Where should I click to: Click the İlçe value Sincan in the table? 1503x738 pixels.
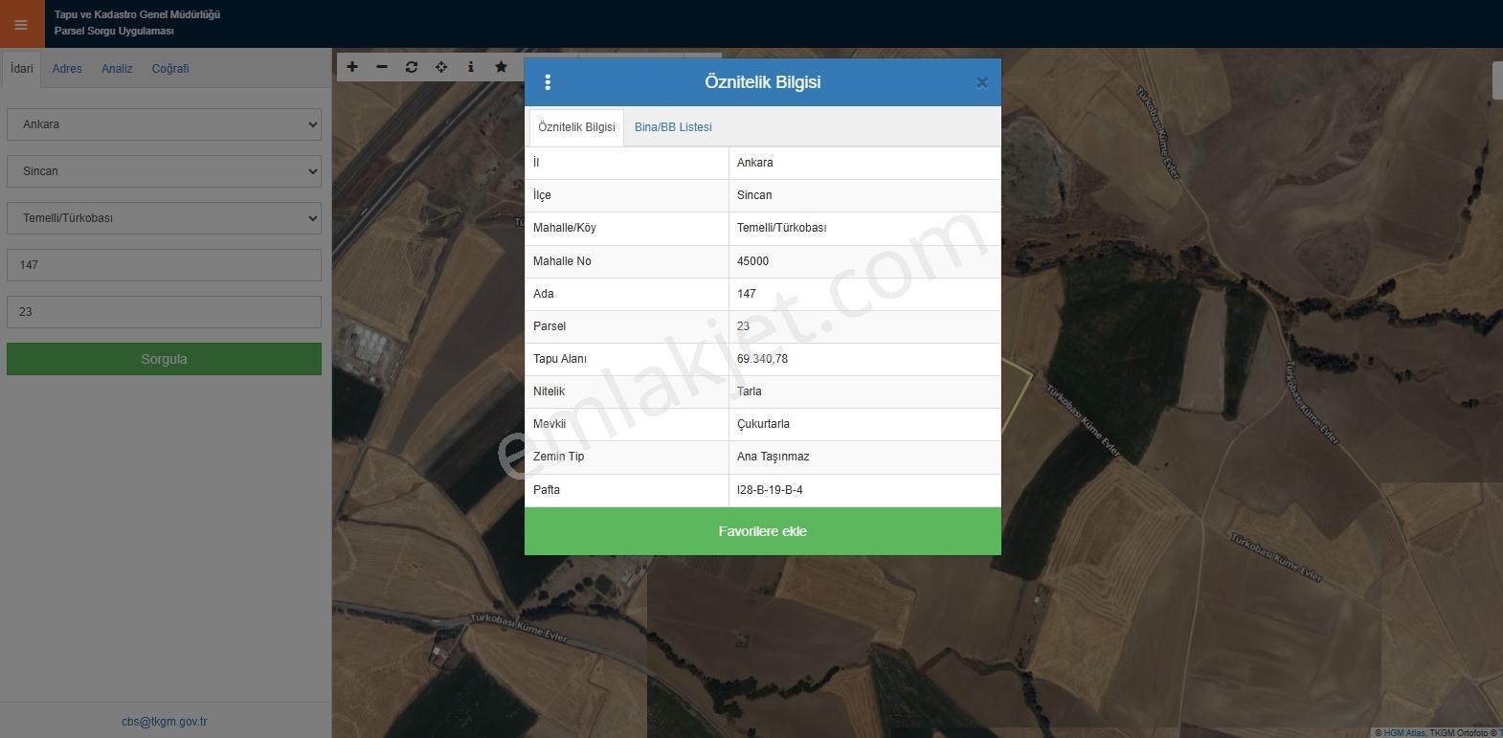[x=754, y=195]
